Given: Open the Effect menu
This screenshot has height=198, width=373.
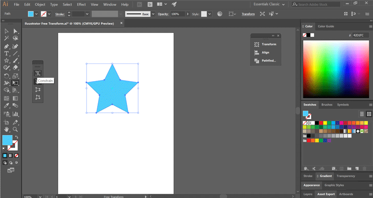Looking at the screenshot, I should pos(81,4).
